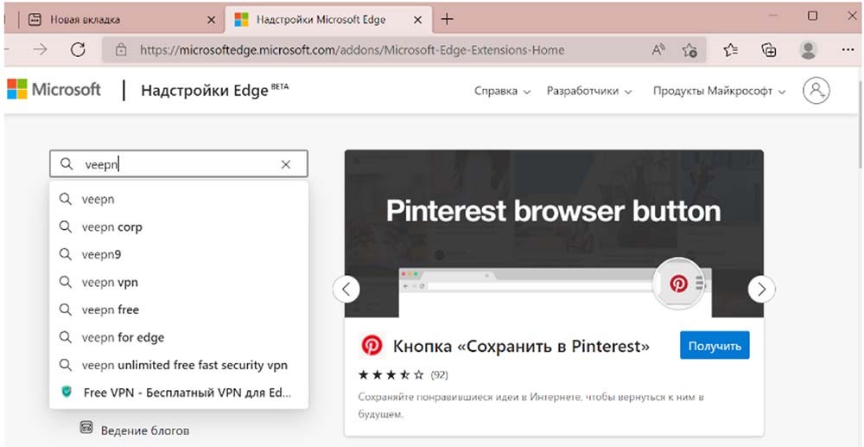The height and width of the screenshot is (447, 864).
Task: Click the forward navigation arrow
Action: pos(40,50)
